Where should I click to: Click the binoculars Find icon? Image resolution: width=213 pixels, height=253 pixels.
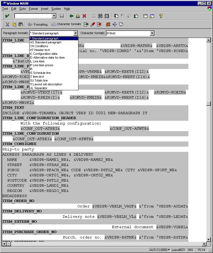click(100, 16)
